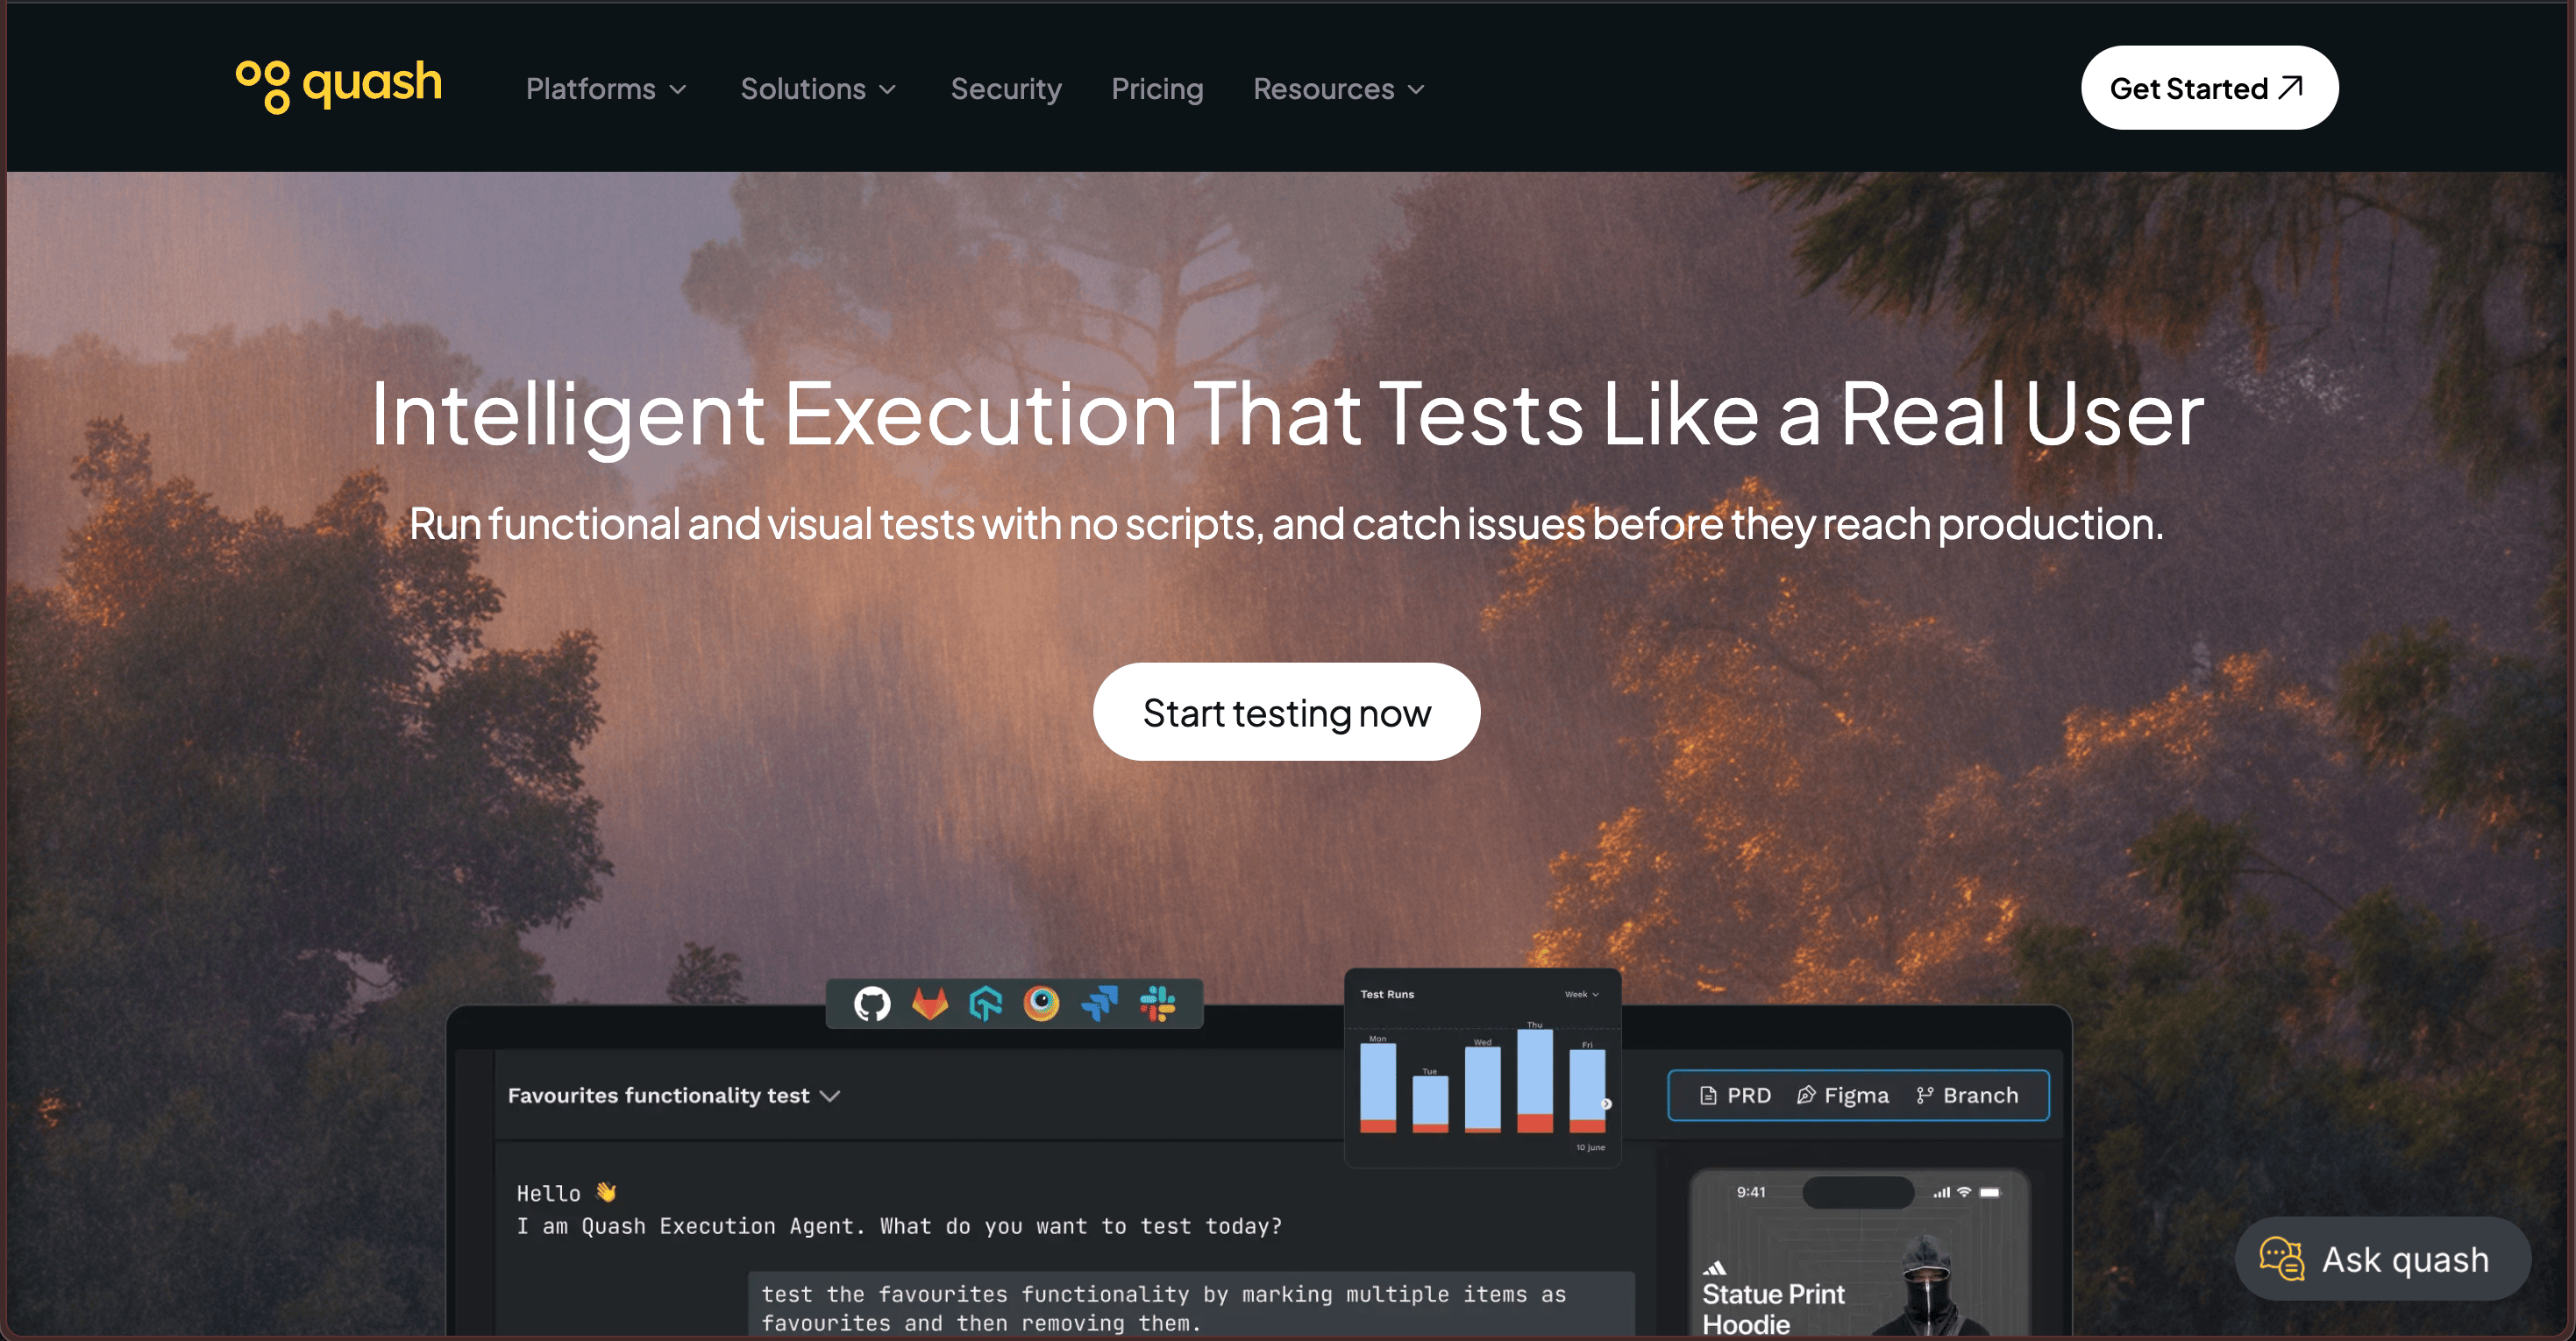Click the PRD document icon
Viewport: 2576px width, 1341px height.
pos(1708,1095)
